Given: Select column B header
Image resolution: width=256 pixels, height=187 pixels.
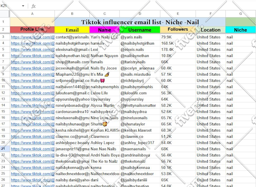Looking at the screenshot, I should pyautogui.click(x=72, y=14).
